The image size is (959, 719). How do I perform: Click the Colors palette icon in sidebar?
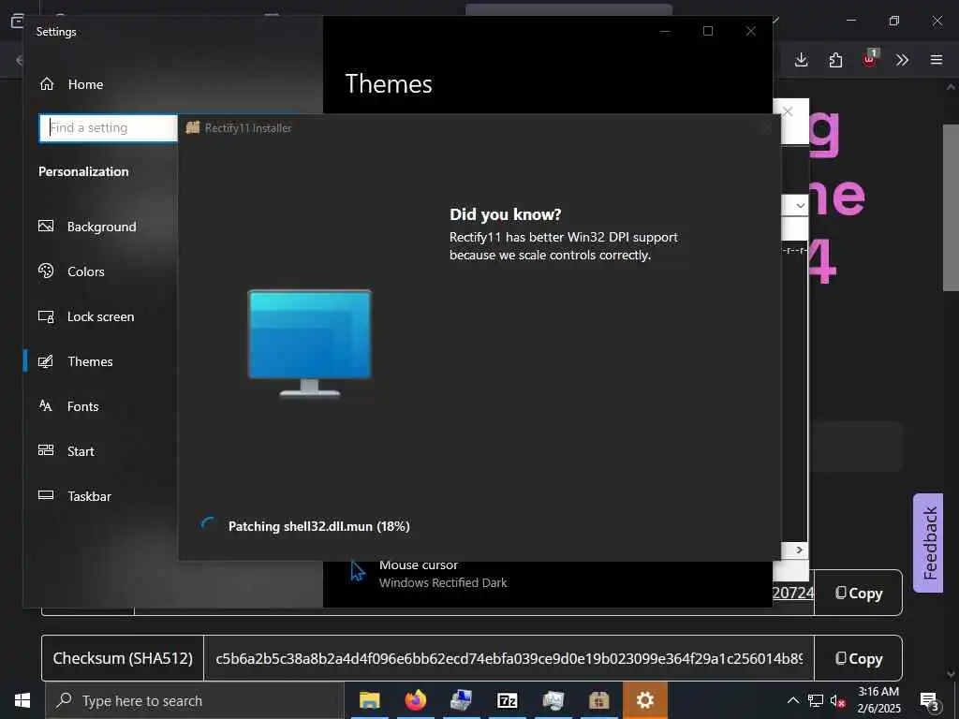(x=46, y=271)
